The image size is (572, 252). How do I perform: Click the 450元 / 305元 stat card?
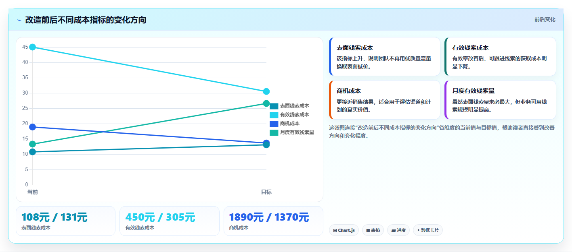[170, 221]
